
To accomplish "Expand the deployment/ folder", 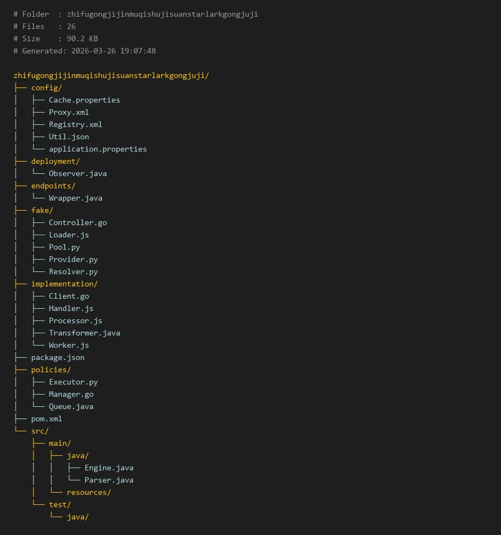I will (x=55, y=161).
